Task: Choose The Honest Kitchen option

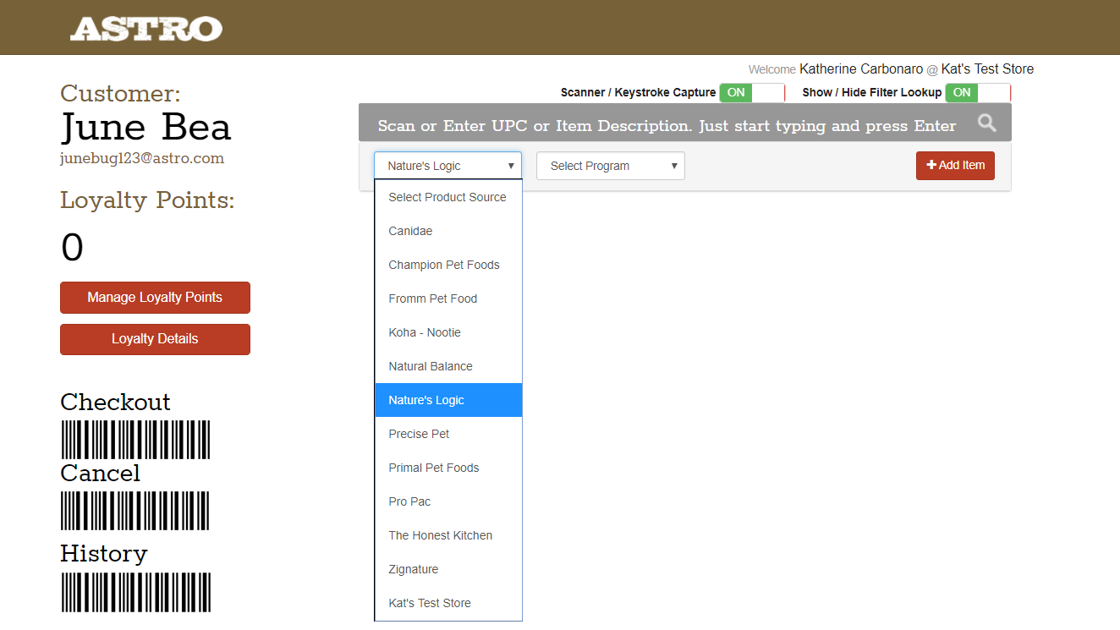Action: click(x=448, y=535)
